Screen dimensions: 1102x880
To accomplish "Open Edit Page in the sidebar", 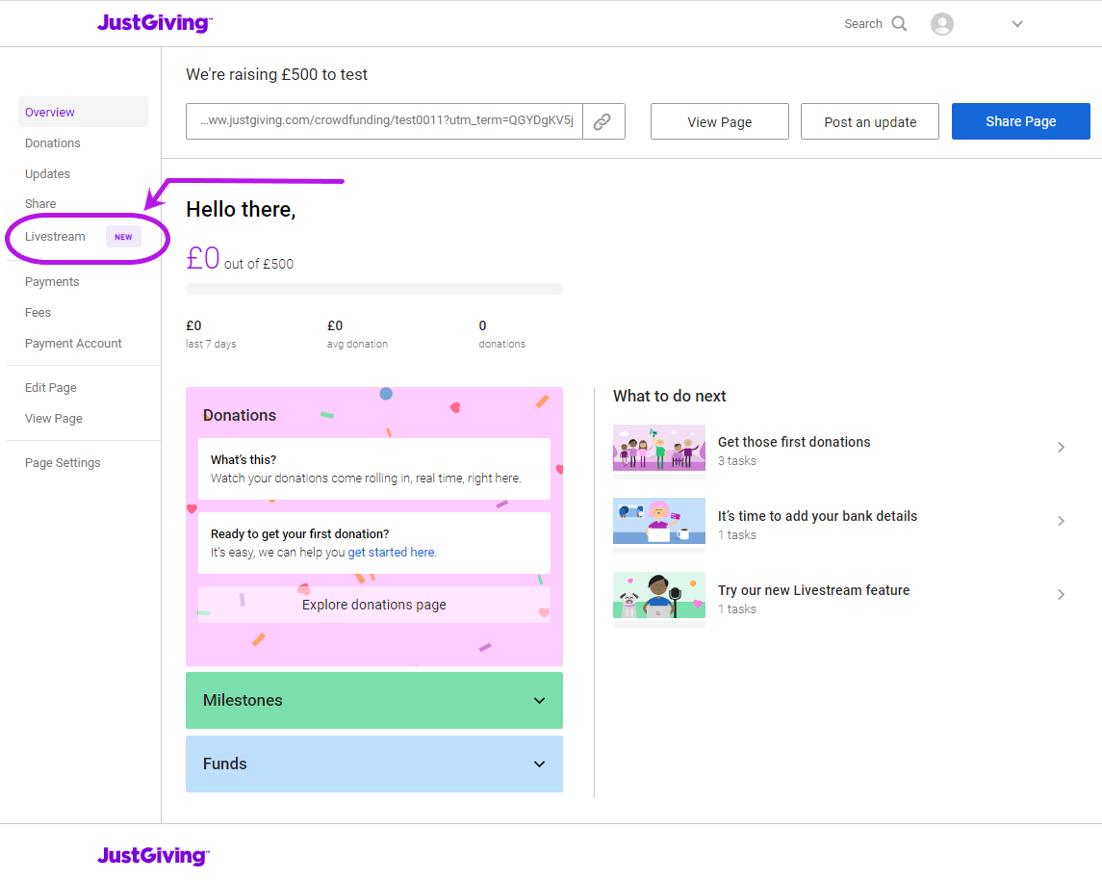I will tap(51, 388).
